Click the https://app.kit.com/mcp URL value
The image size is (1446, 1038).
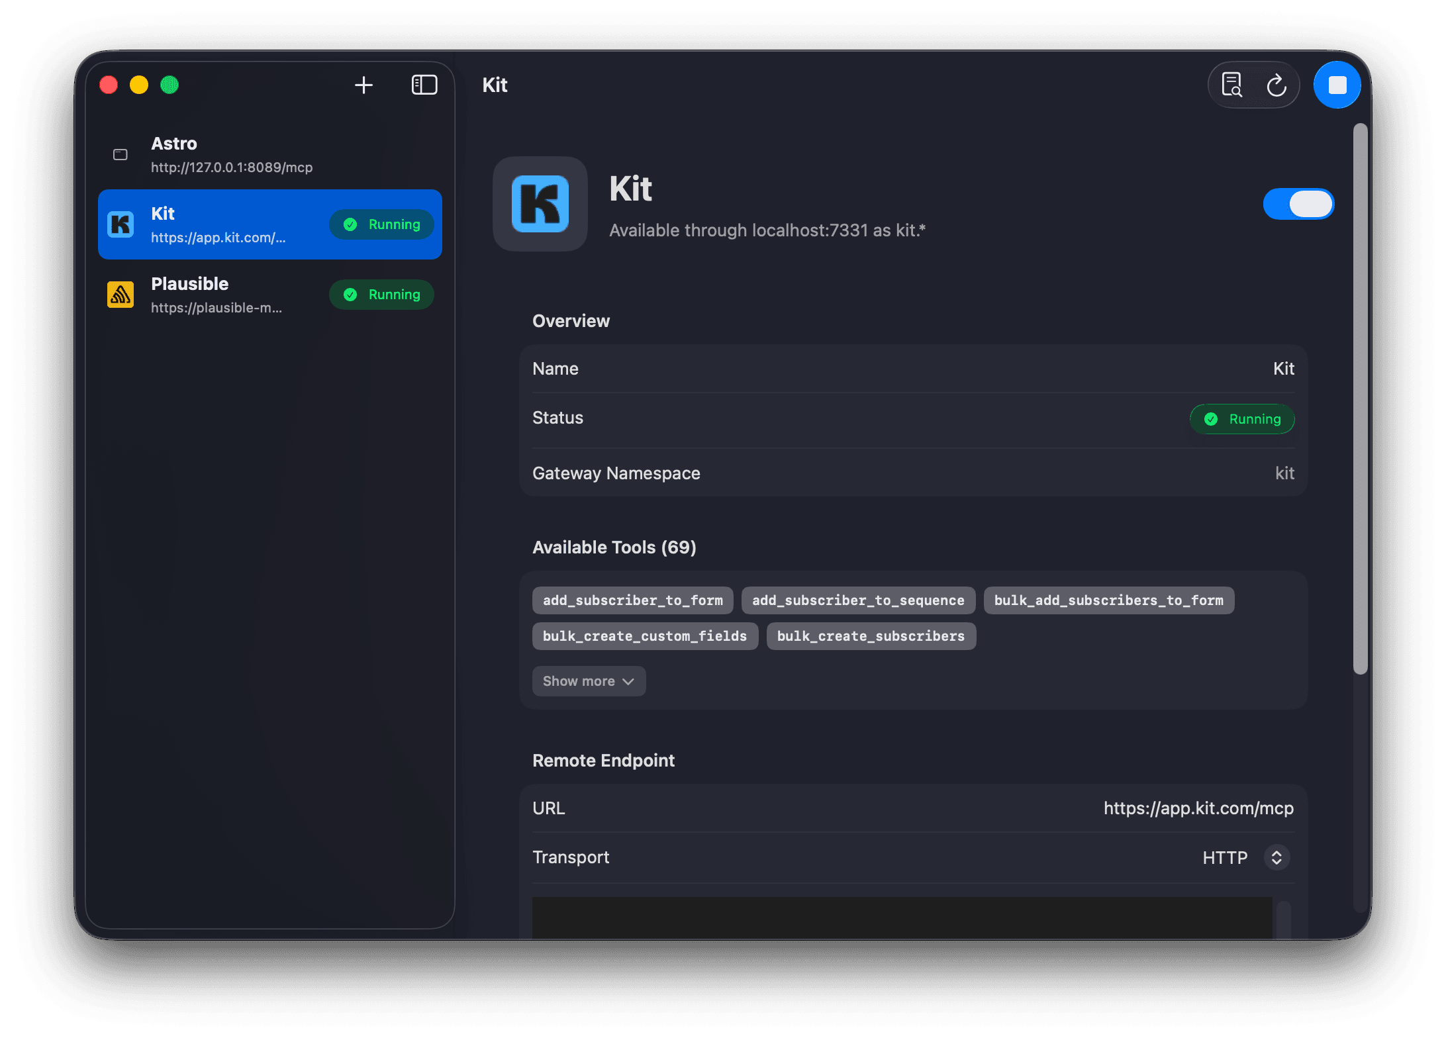point(1198,808)
